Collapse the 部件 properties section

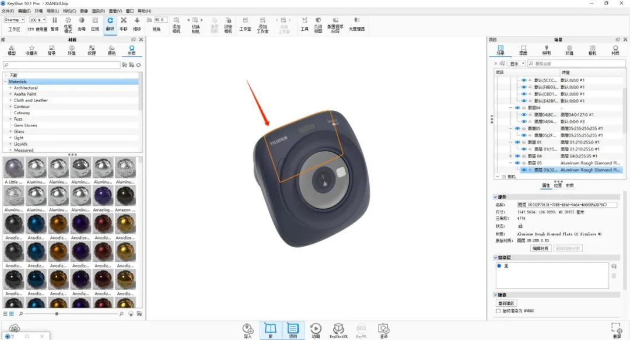pos(495,197)
